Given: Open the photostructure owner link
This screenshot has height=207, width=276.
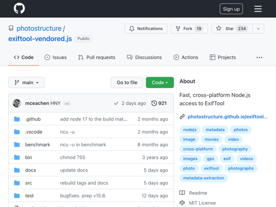Looking at the screenshot, I should point(39,28).
